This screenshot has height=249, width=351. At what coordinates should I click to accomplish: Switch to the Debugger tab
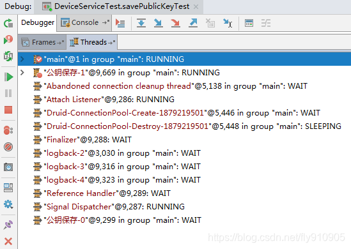[x=38, y=22]
